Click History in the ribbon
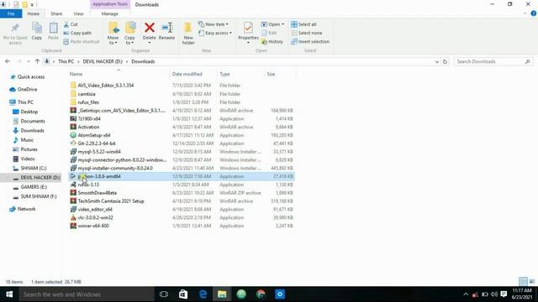 [272, 41]
